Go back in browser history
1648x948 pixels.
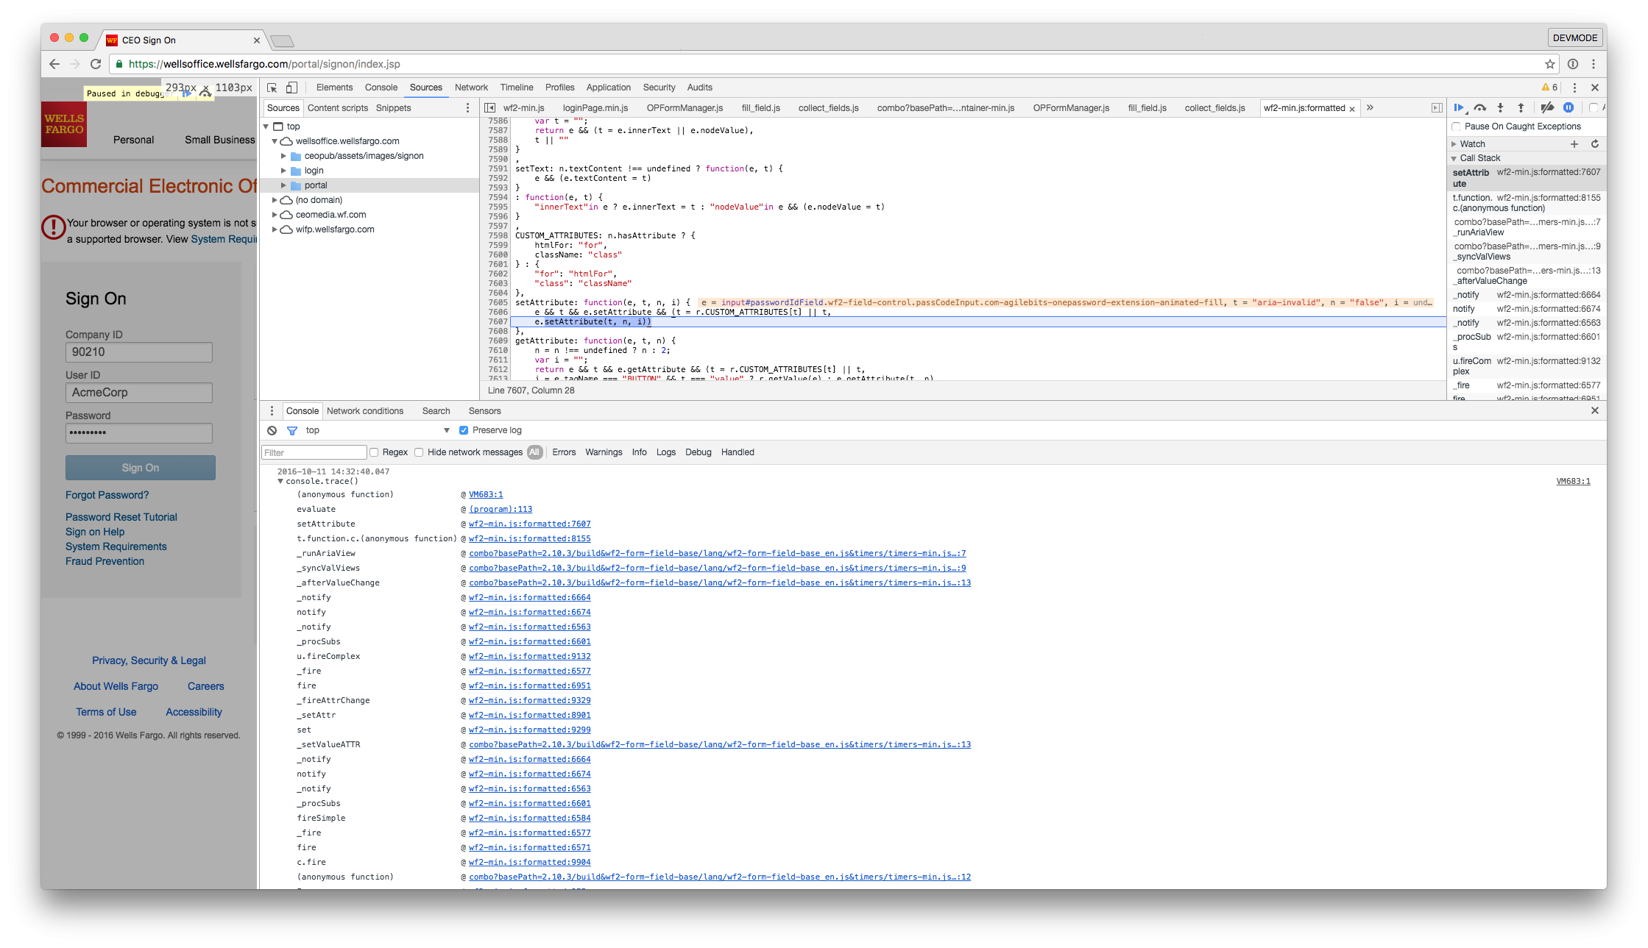click(x=54, y=64)
